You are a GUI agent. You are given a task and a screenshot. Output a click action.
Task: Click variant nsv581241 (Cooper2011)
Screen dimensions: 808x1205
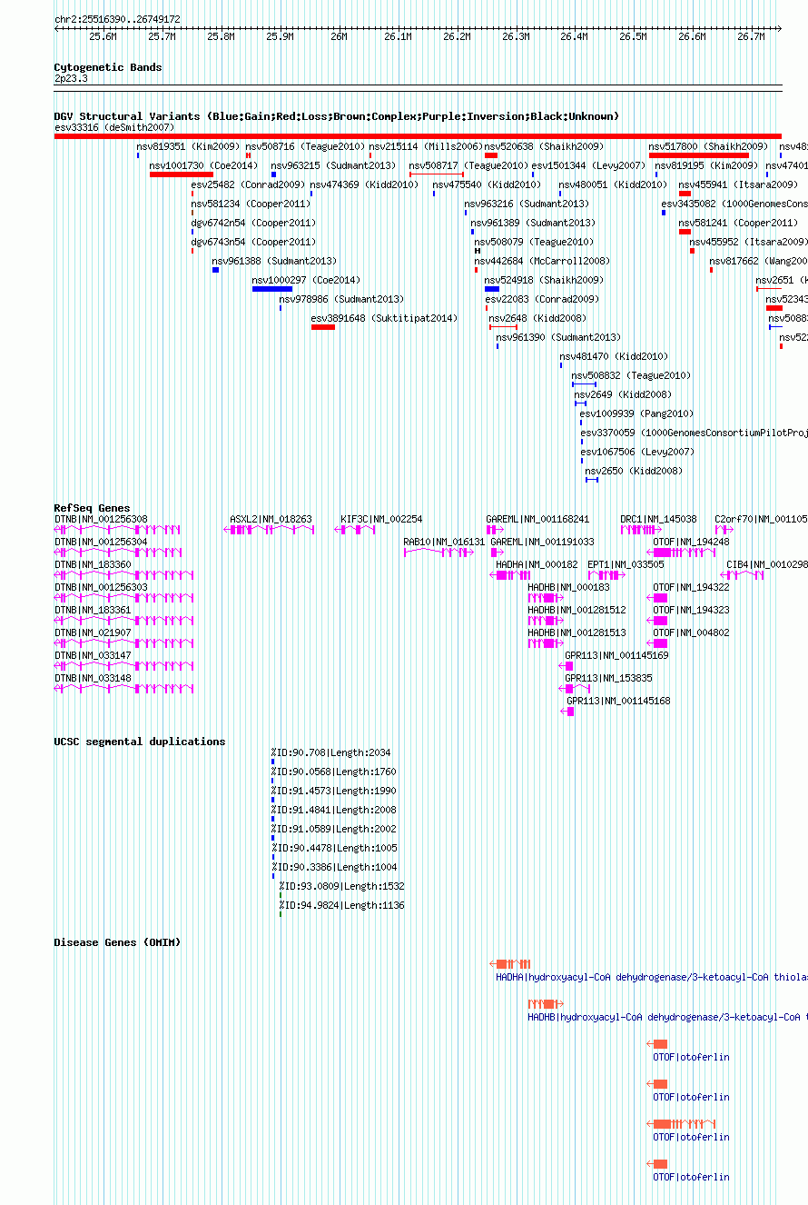738,223
